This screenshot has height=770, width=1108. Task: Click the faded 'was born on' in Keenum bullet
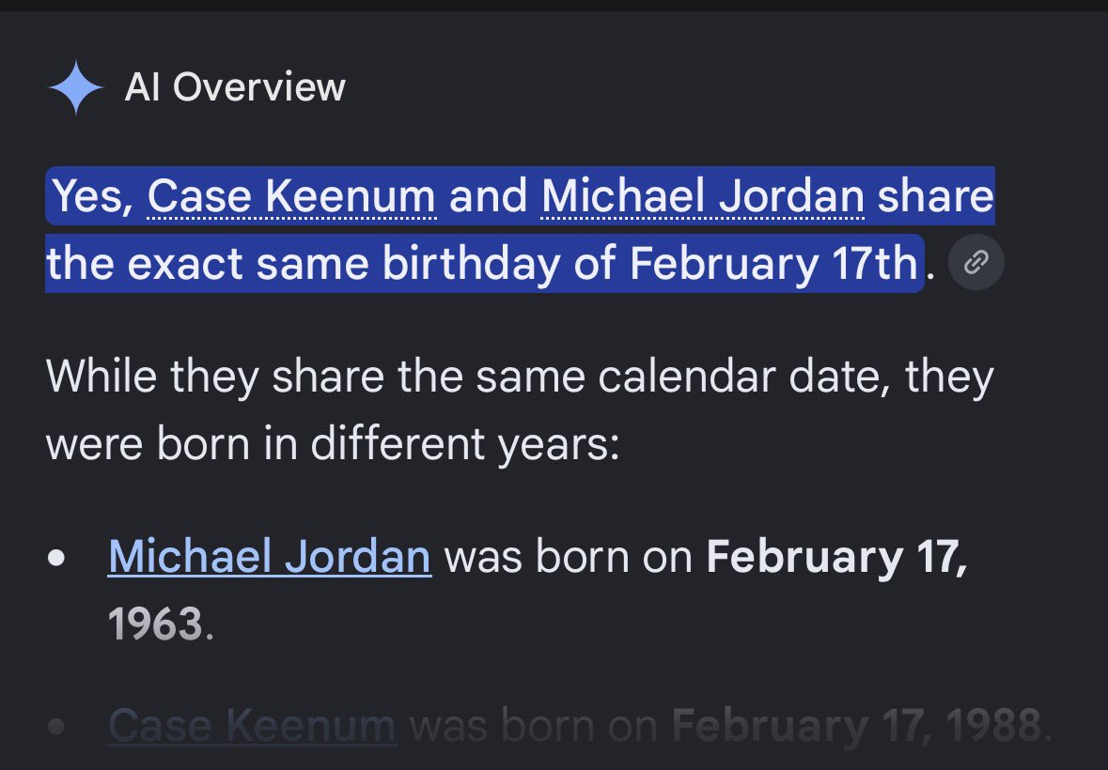coord(534,726)
